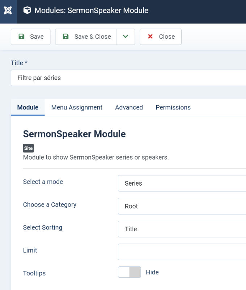Viewport: 246px width, 290px height.
Task: Click the module description text
Action: 96,157
